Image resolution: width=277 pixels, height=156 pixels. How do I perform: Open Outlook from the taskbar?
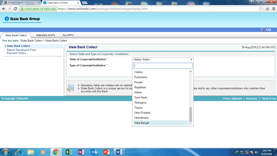tap(94, 152)
